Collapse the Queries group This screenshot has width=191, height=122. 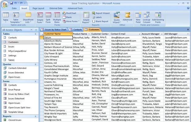(36, 64)
